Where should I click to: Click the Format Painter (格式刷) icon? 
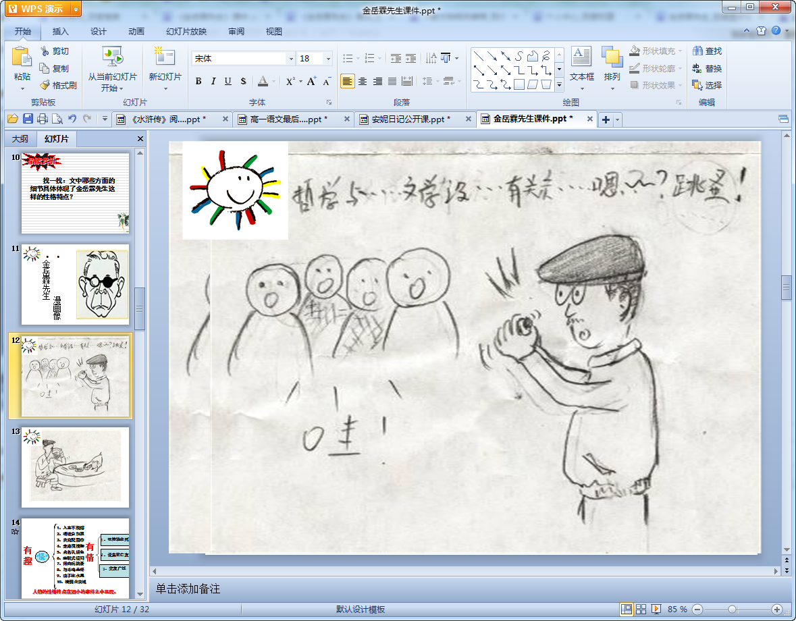[45, 86]
